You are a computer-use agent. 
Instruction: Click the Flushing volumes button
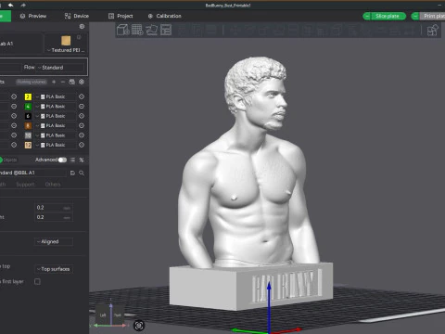[x=32, y=82]
